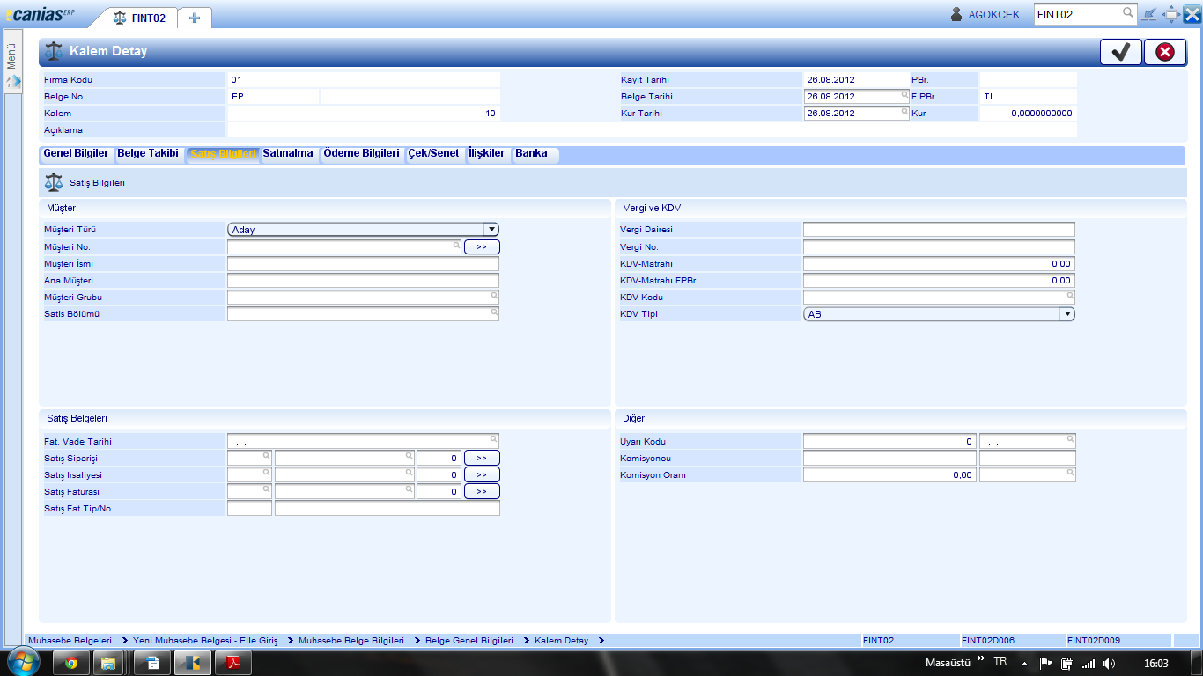1203x676 pixels.
Task: Go to Muhasebe Belgeleri breadcrumb
Action: [70, 641]
